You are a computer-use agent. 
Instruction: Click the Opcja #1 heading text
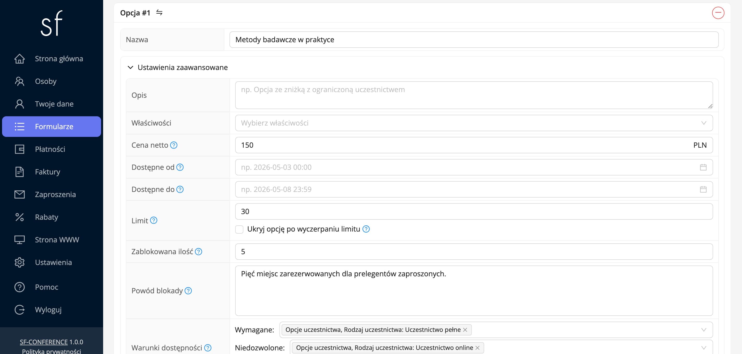[135, 13]
